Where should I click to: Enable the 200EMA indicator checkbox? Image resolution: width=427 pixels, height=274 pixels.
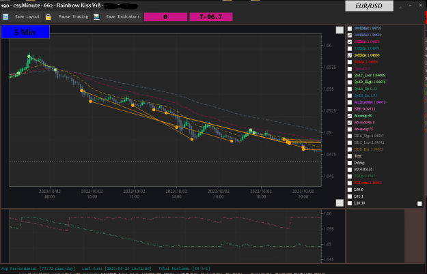click(x=350, y=29)
